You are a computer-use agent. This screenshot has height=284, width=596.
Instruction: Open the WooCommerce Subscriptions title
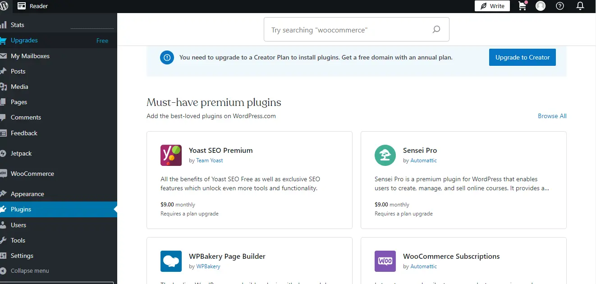click(451, 257)
